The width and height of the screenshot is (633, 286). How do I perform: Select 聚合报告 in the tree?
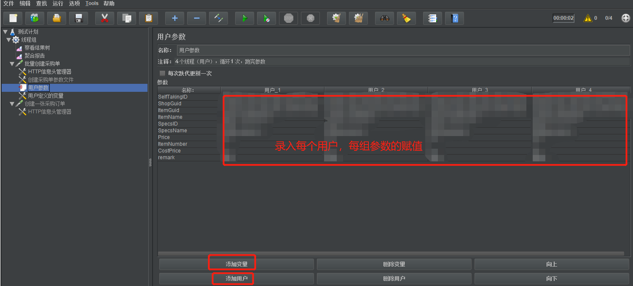click(x=35, y=56)
